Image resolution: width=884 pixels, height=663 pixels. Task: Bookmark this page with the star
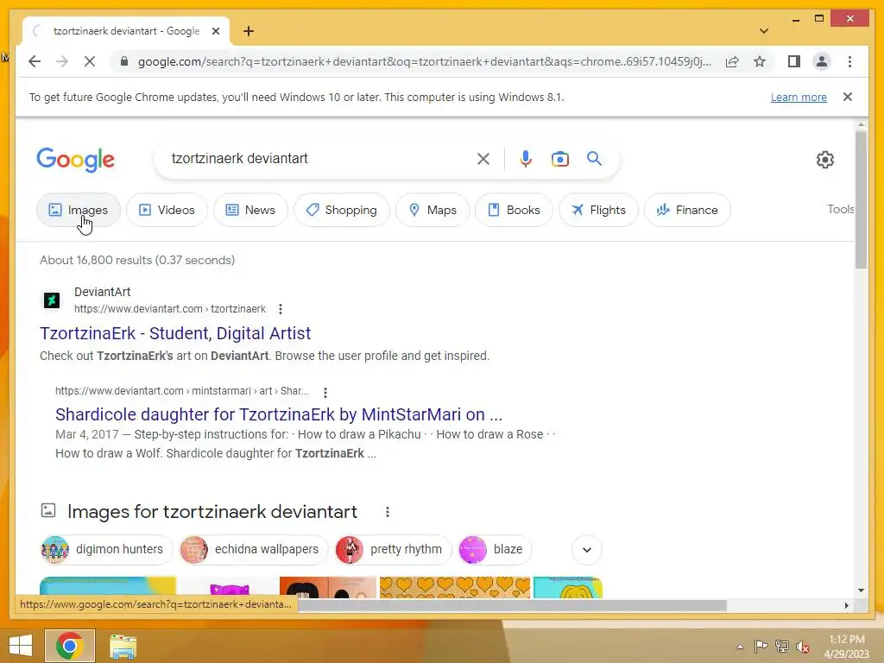(760, 61)
